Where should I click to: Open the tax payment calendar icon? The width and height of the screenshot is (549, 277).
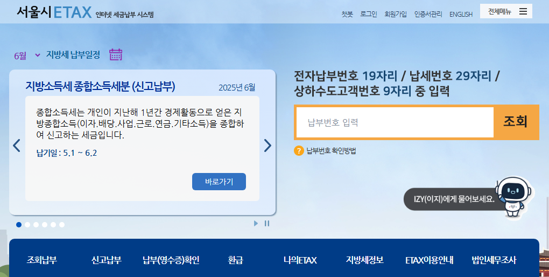click(116, 54)
